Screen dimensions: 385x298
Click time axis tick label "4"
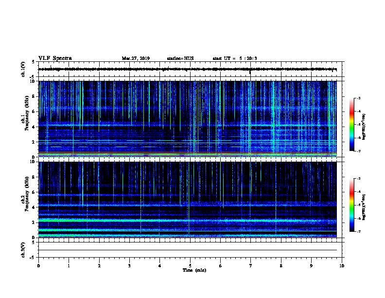(x=159, y=266)
